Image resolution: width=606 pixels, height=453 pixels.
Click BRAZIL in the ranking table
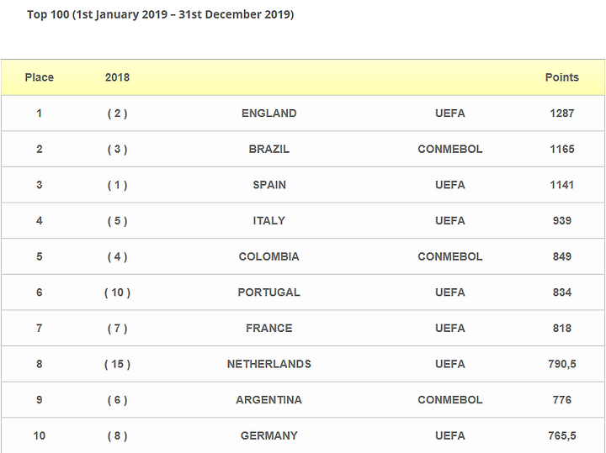pyautogui.click(x=268, y=150)
